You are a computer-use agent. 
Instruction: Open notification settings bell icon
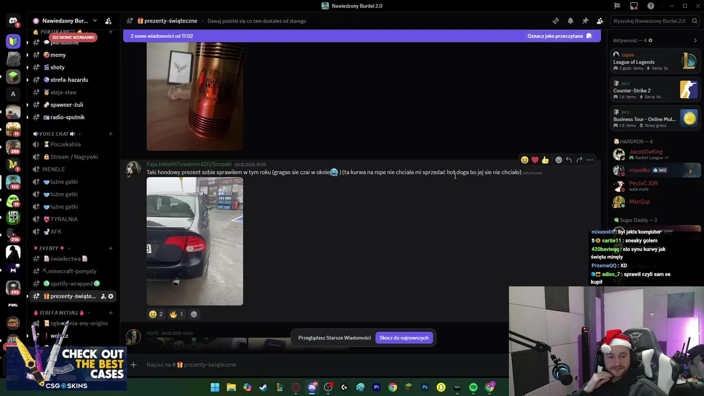pos(570,21)
